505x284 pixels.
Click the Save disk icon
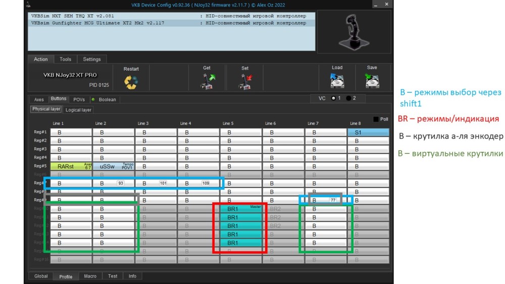[372, 81]
